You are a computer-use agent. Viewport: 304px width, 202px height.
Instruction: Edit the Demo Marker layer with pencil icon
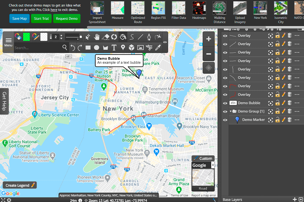[x=284, y=120]
